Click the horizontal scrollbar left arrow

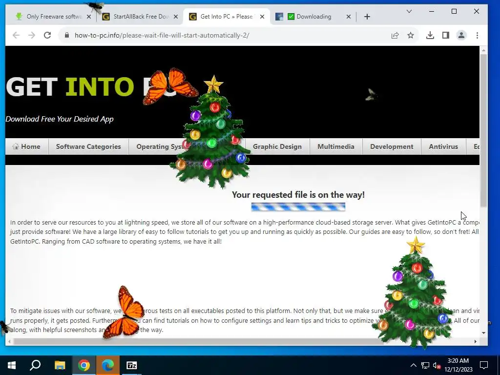[x=9, y=341]
